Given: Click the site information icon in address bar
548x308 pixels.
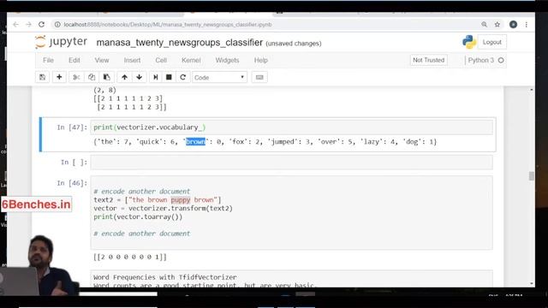Looking at the screenshot, I should click(x=57, y=25).
